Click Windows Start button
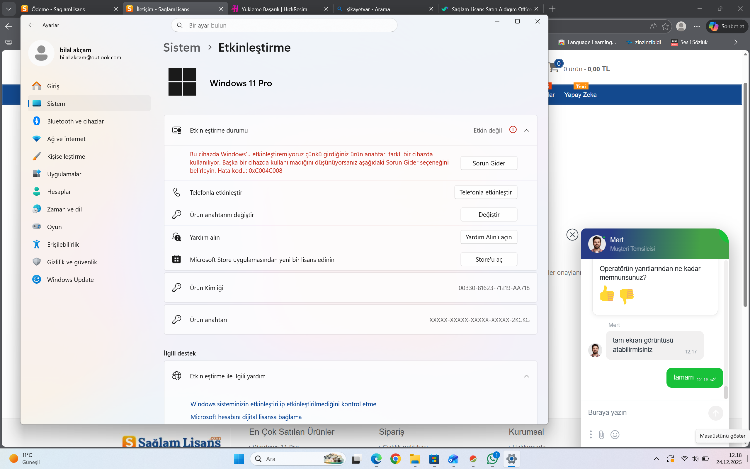 [239, 459]
